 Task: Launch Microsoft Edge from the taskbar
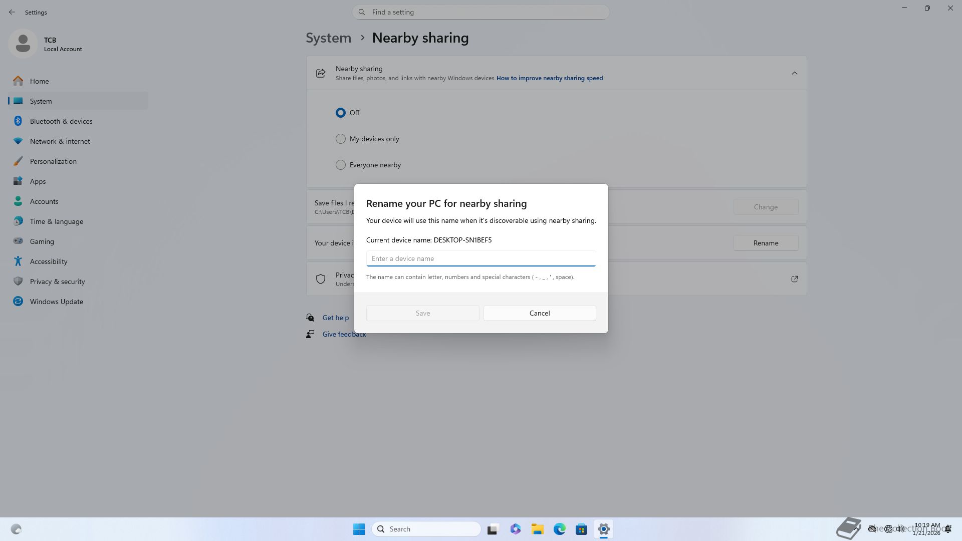coord(559,529)
